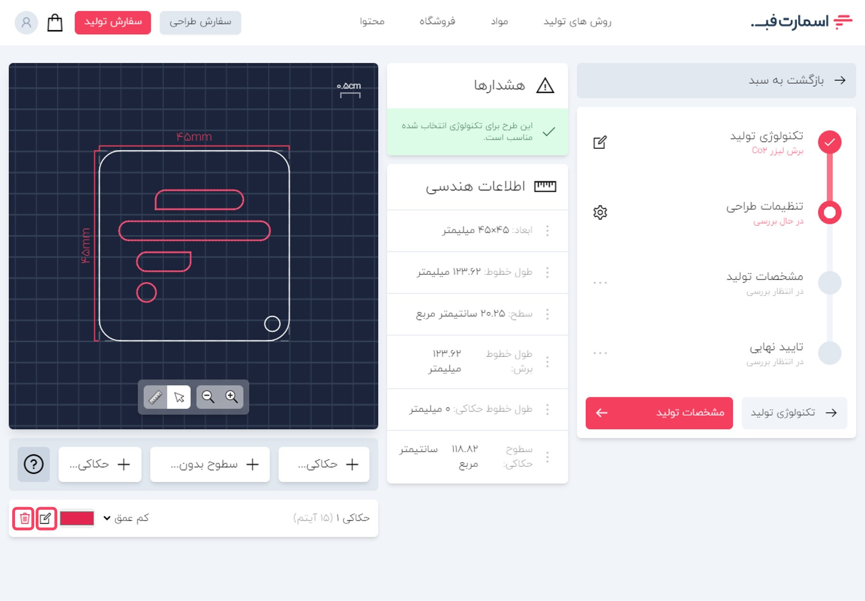Open the user profile avatar icon

coord(26,22)
